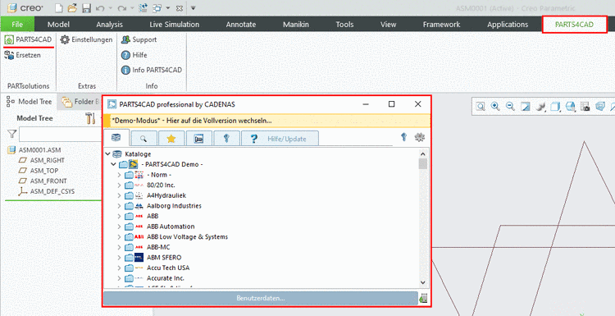Image resolution: width=615 pixels, height=316 pixels.
Task: Click the Regenerate icon in quick access toolbar
Action: (143, 8)
